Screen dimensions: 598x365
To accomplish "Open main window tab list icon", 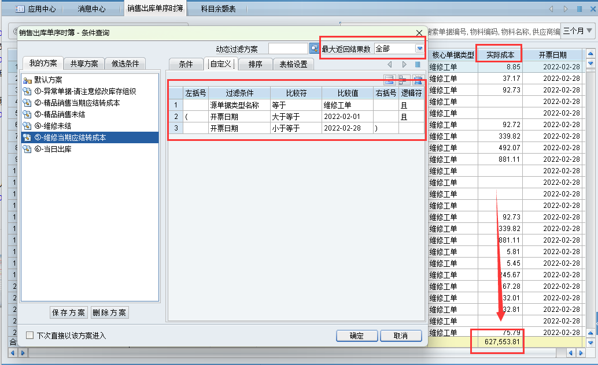I will pos(579,9).
